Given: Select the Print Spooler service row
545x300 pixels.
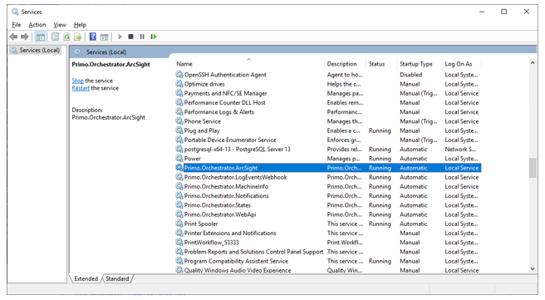Looking at the screenshot, I should 328,224.
